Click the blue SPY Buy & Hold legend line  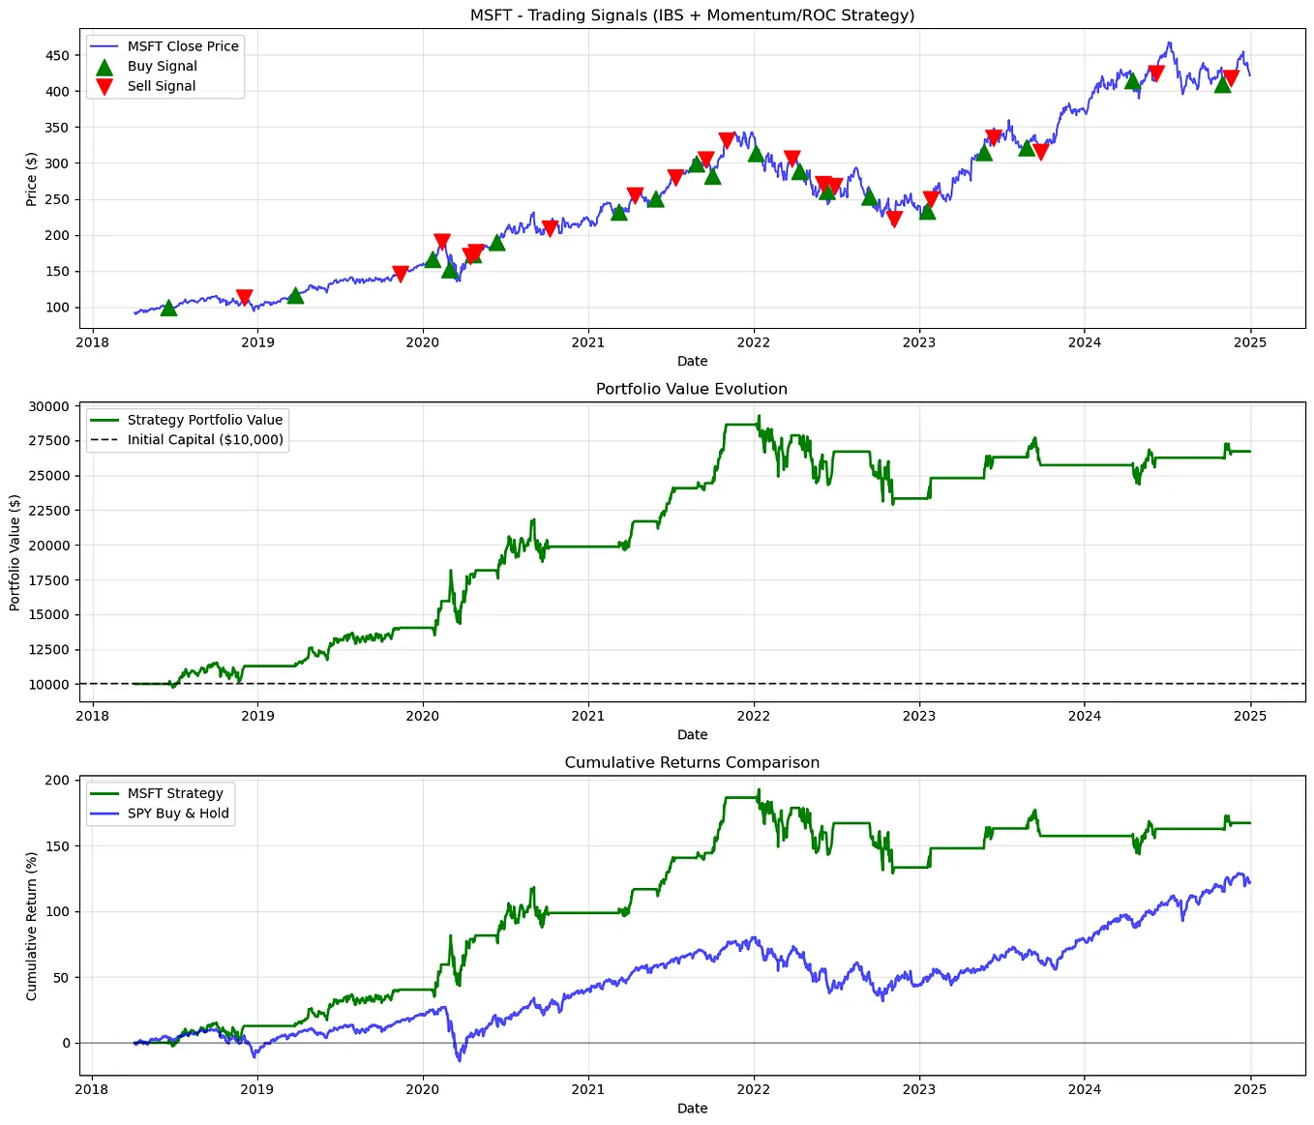(104, 813)
